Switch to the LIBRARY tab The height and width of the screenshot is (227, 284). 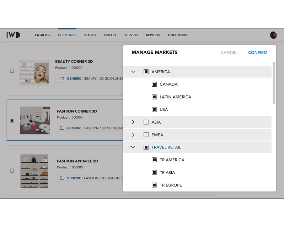110,35
